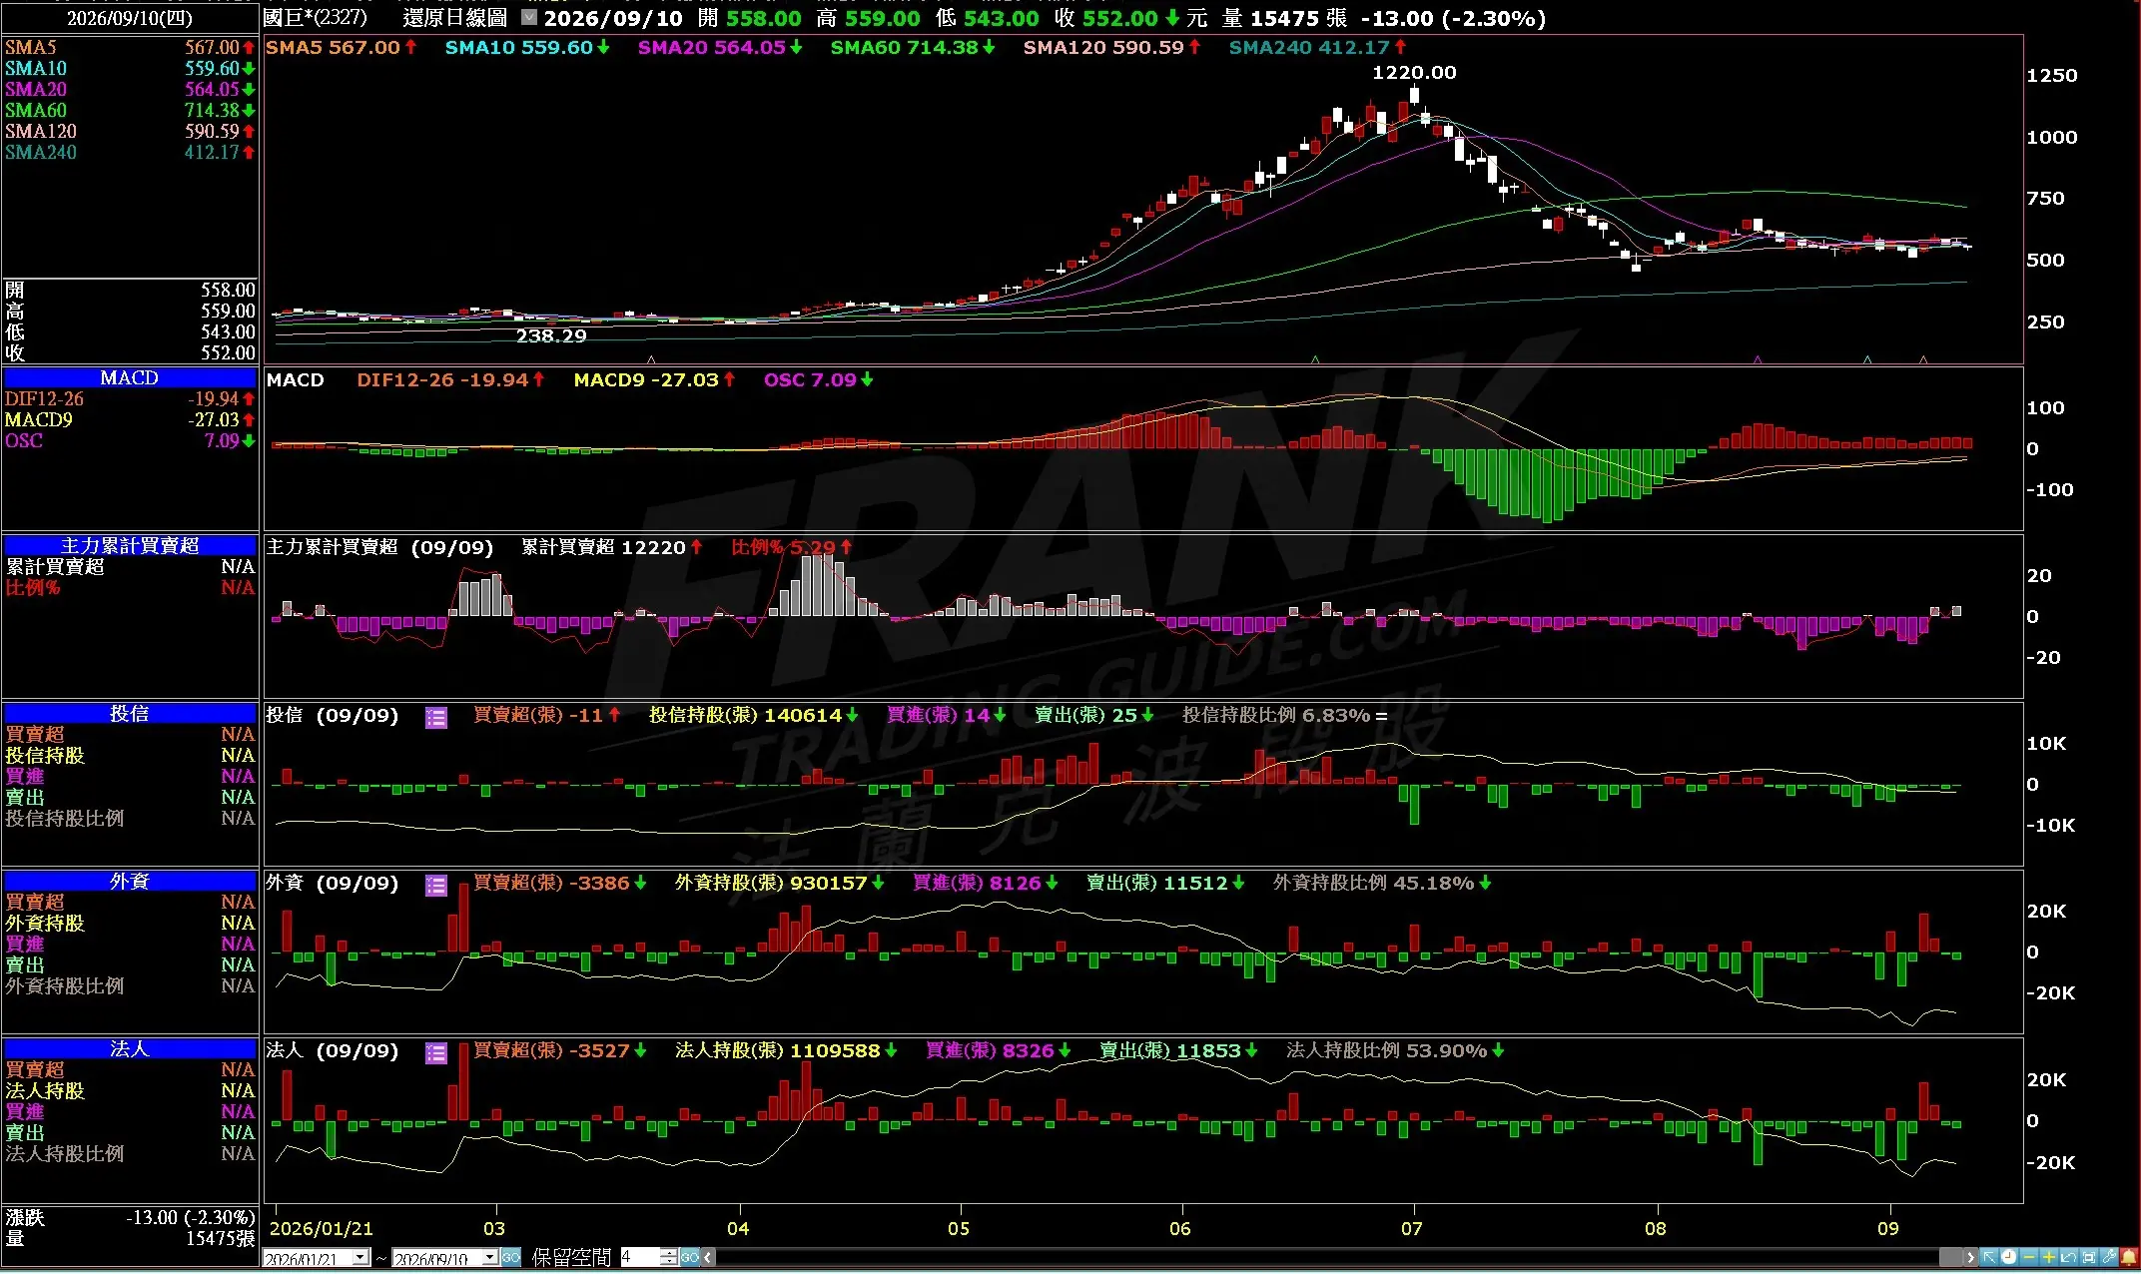
Task: Select the 投信 indicator header in left panel
Action: 130,713
